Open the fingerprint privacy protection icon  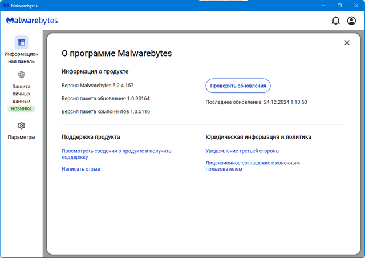click(x=21, y=75)
